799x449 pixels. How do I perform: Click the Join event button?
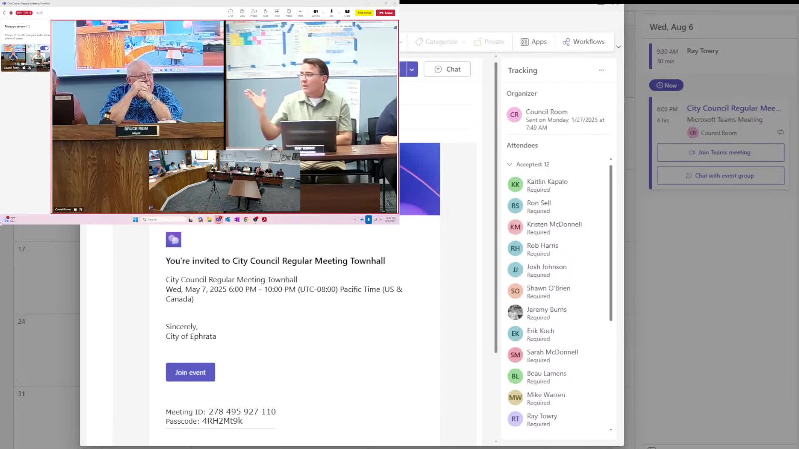point(190,372)
